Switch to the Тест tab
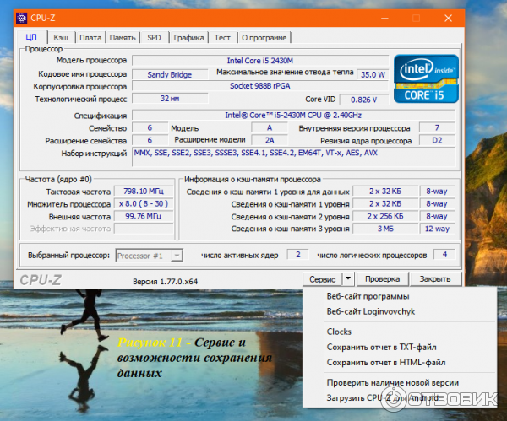The width and height of the screenshot is (507, 421). [x=221, y=37]
